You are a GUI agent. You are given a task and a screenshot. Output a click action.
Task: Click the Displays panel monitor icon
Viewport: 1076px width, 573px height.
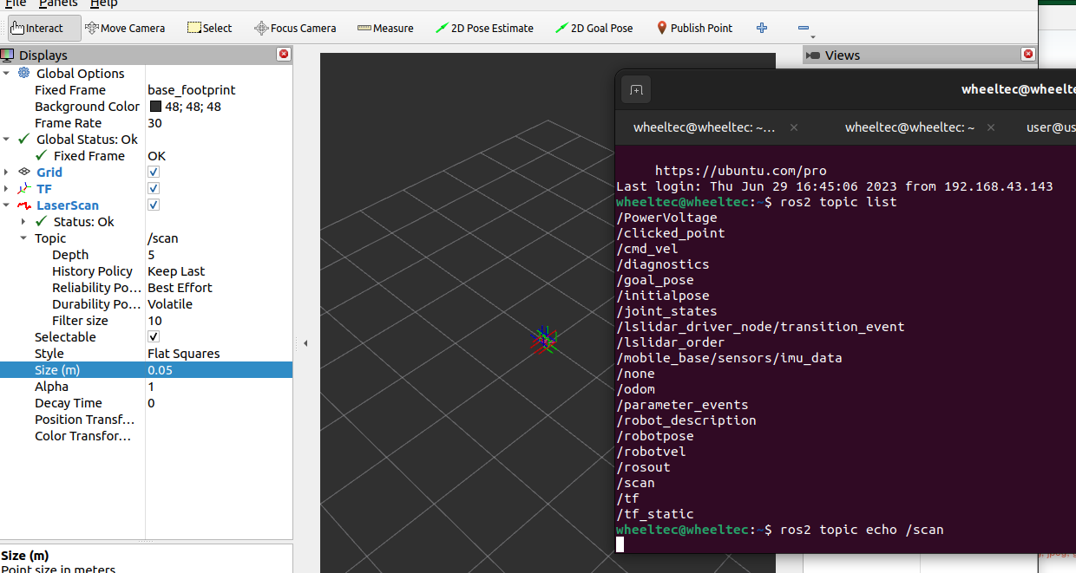[x=7, y=55]
